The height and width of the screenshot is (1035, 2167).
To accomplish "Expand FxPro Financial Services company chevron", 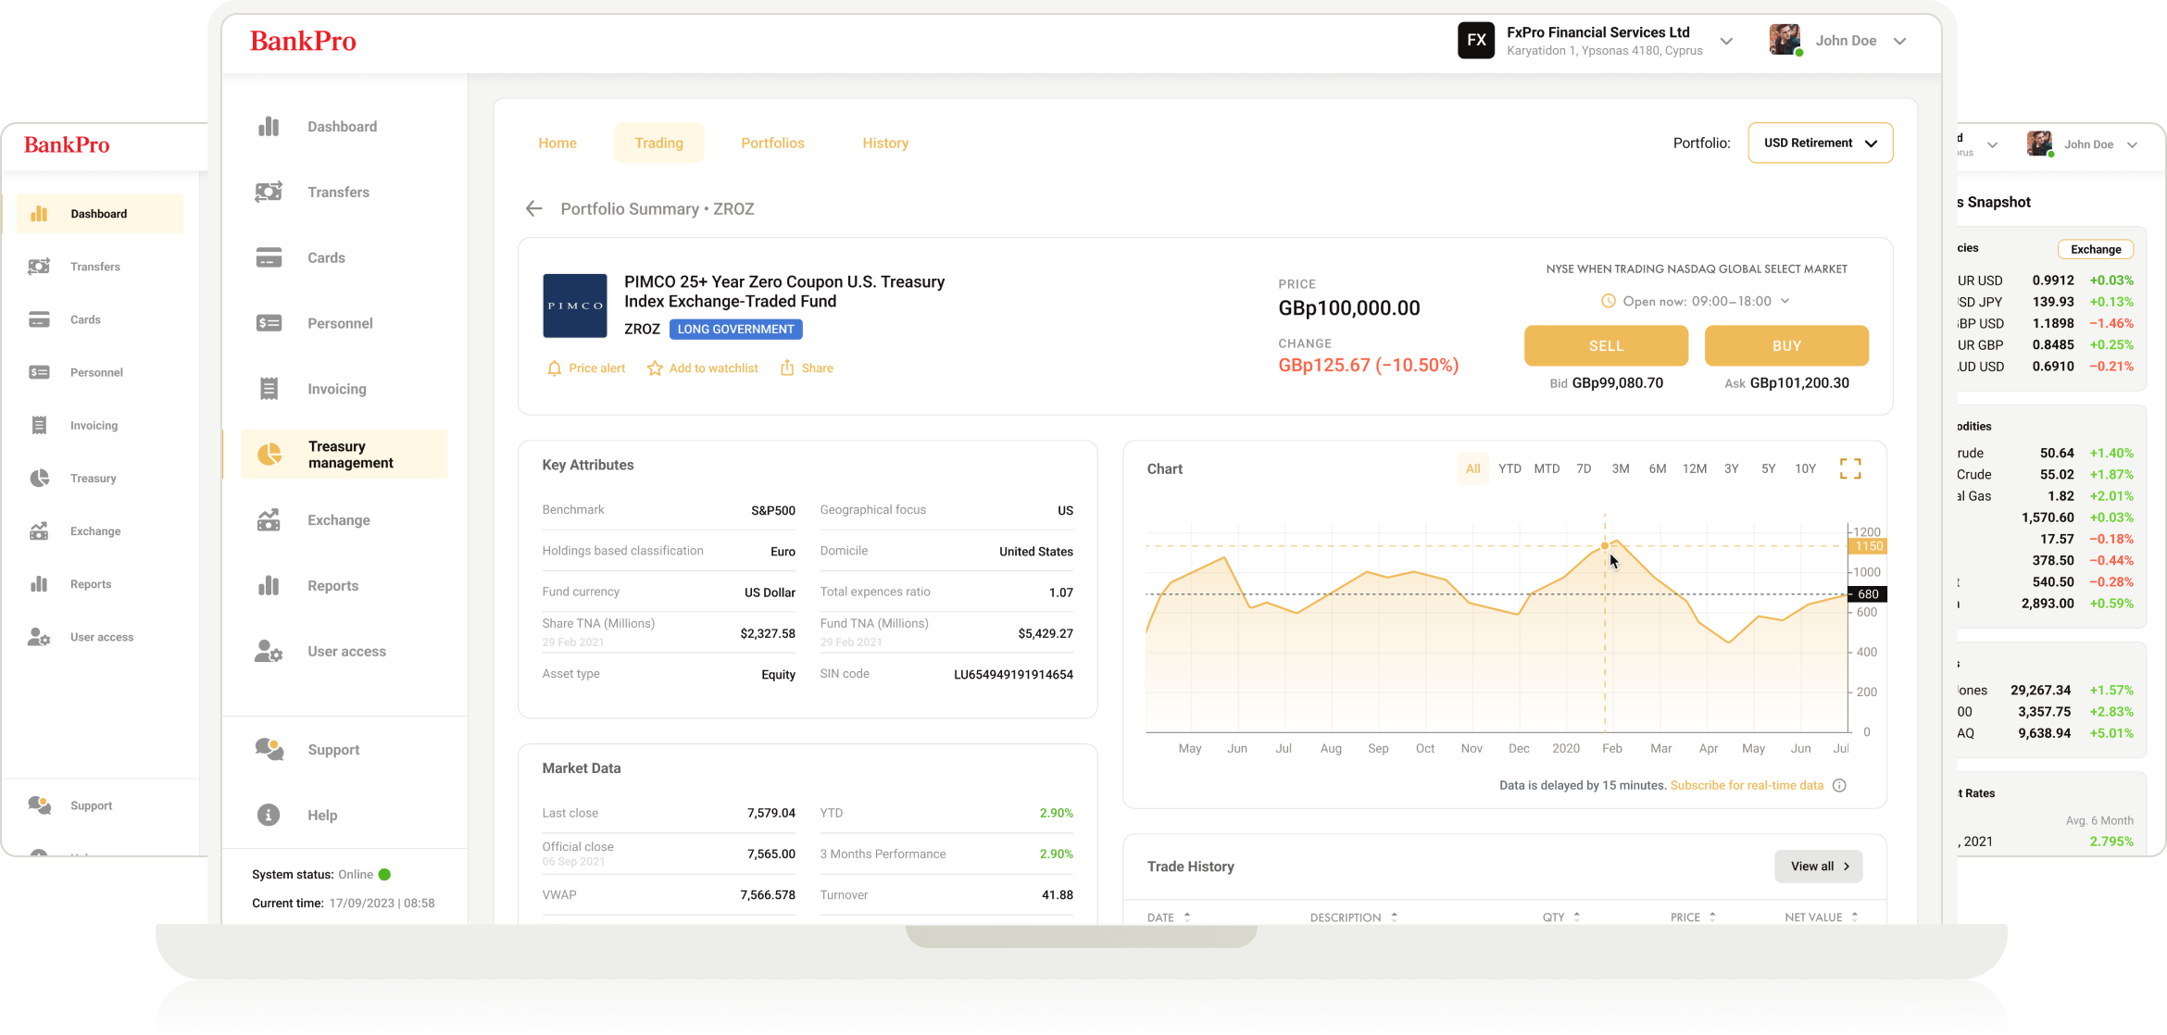I will coord(1726,41).
